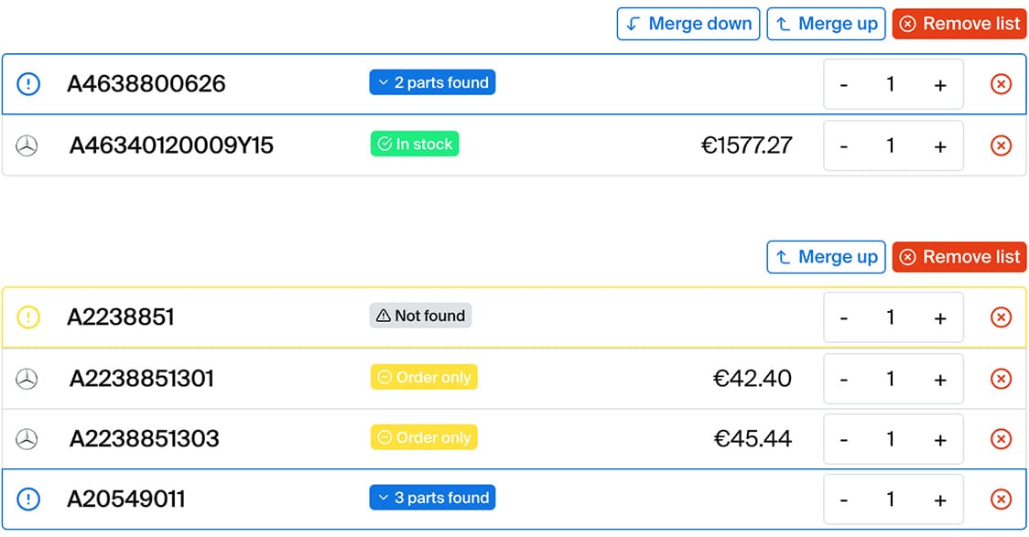This screenshot has height=537, width=1029.
Task: Click the Mercedes logo beside A2238851303
Action: tap(27, 438)
